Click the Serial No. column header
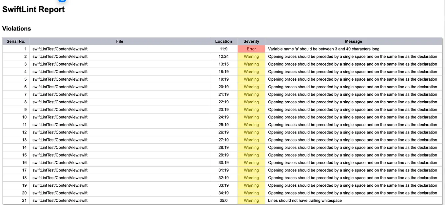 point(16,41)
